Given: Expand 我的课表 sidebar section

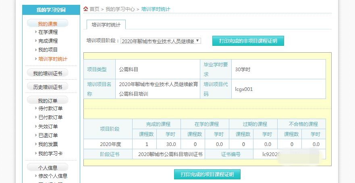Looking at the screenshot, I should click(x=48, y=24).
